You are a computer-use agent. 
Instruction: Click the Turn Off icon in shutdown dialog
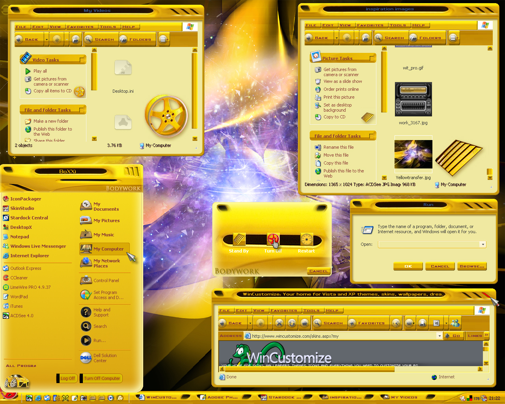[273, 239]
